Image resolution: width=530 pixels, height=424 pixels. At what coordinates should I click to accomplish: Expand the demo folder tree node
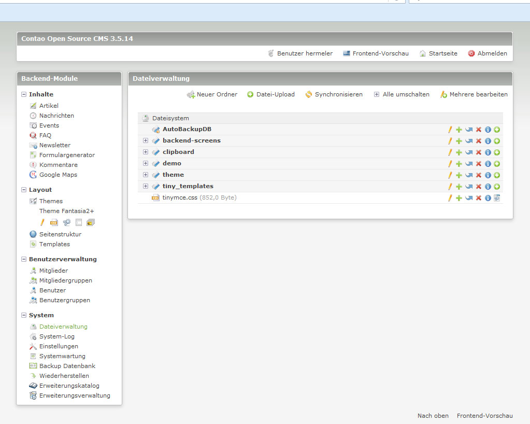coord(146,163)
